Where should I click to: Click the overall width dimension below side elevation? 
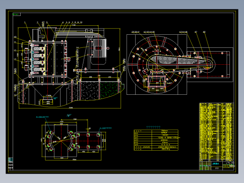(71, 107)
